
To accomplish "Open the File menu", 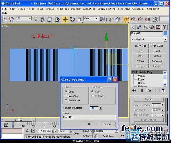I will point(5,9).
